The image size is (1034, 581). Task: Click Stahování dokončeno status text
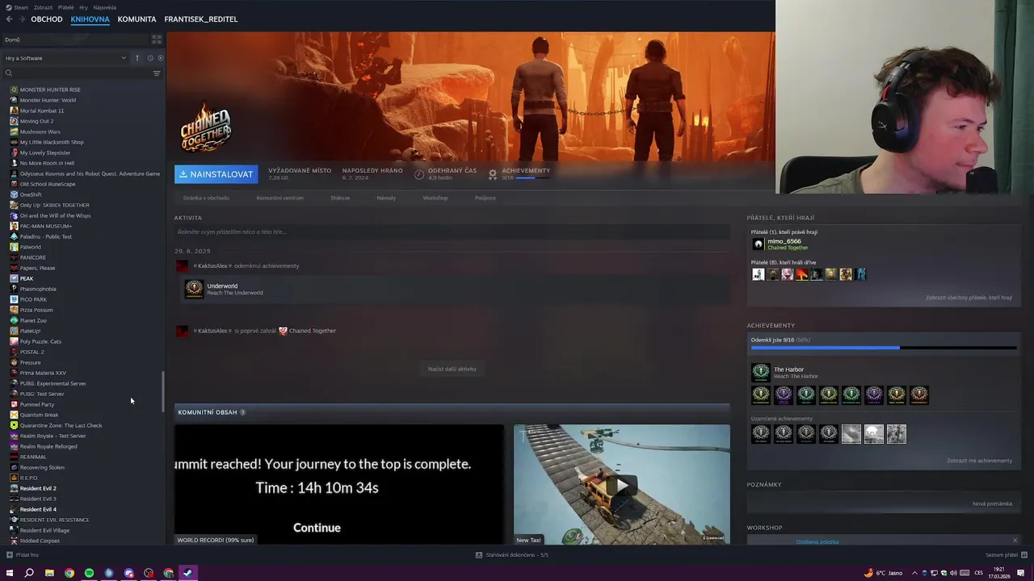point(517,555)
